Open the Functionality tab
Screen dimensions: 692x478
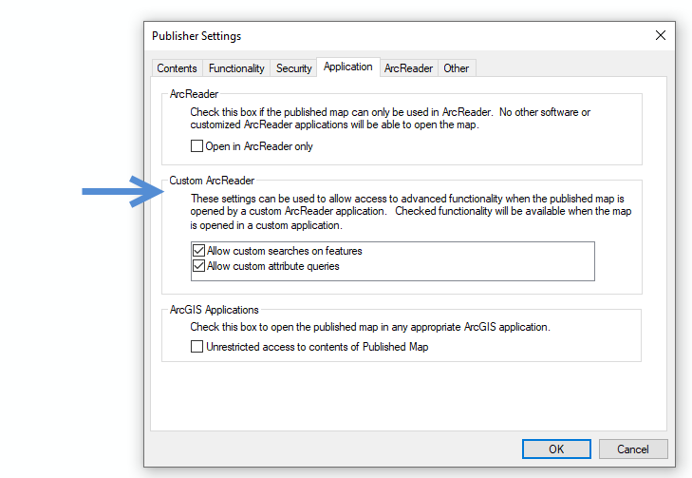[x=236, y=68]
